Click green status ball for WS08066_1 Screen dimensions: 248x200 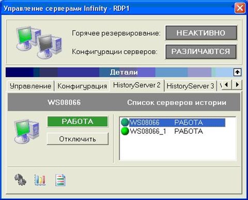[x=125, y=131]
